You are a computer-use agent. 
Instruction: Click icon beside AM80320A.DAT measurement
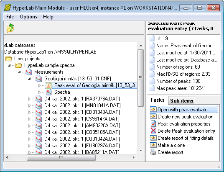tap(39, 126)
